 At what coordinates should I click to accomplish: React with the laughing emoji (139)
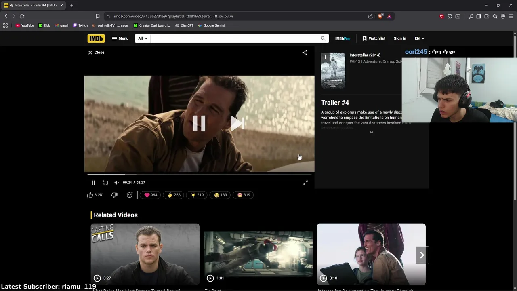coord(221,195)
